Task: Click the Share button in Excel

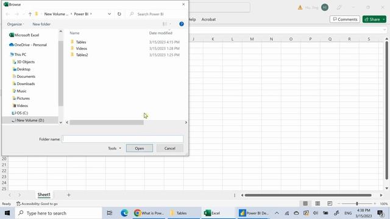Action: [x=372, y=19]
